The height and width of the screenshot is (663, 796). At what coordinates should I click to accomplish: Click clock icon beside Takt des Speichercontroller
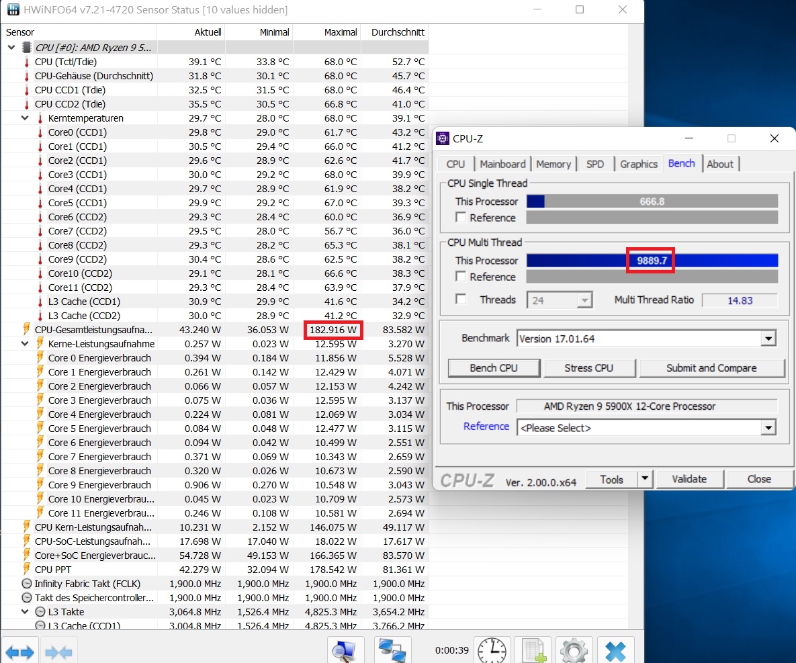coord(27,598)
